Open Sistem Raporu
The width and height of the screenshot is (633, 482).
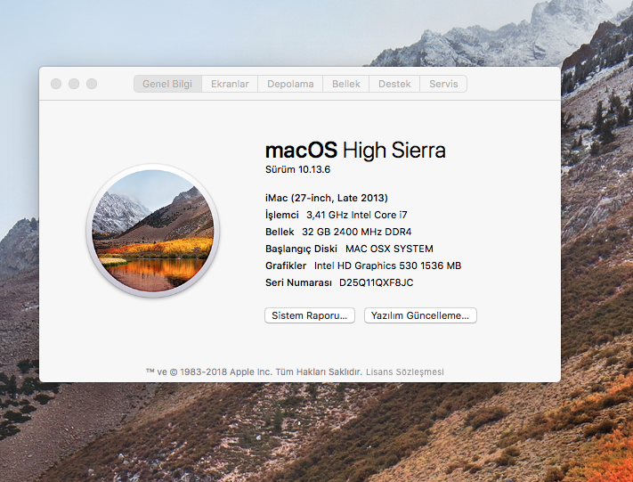(x=310, y=315)
